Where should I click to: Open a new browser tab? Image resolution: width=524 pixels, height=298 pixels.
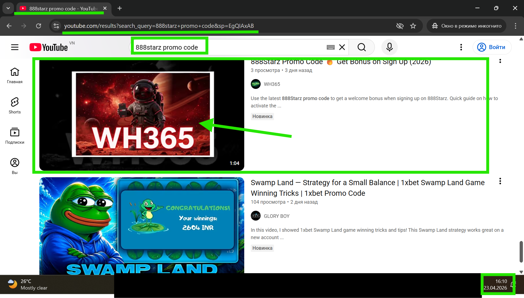pos(120,8)
